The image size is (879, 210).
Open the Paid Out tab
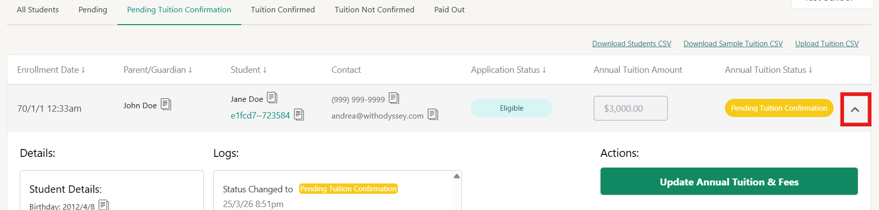(x=449, y=10)
